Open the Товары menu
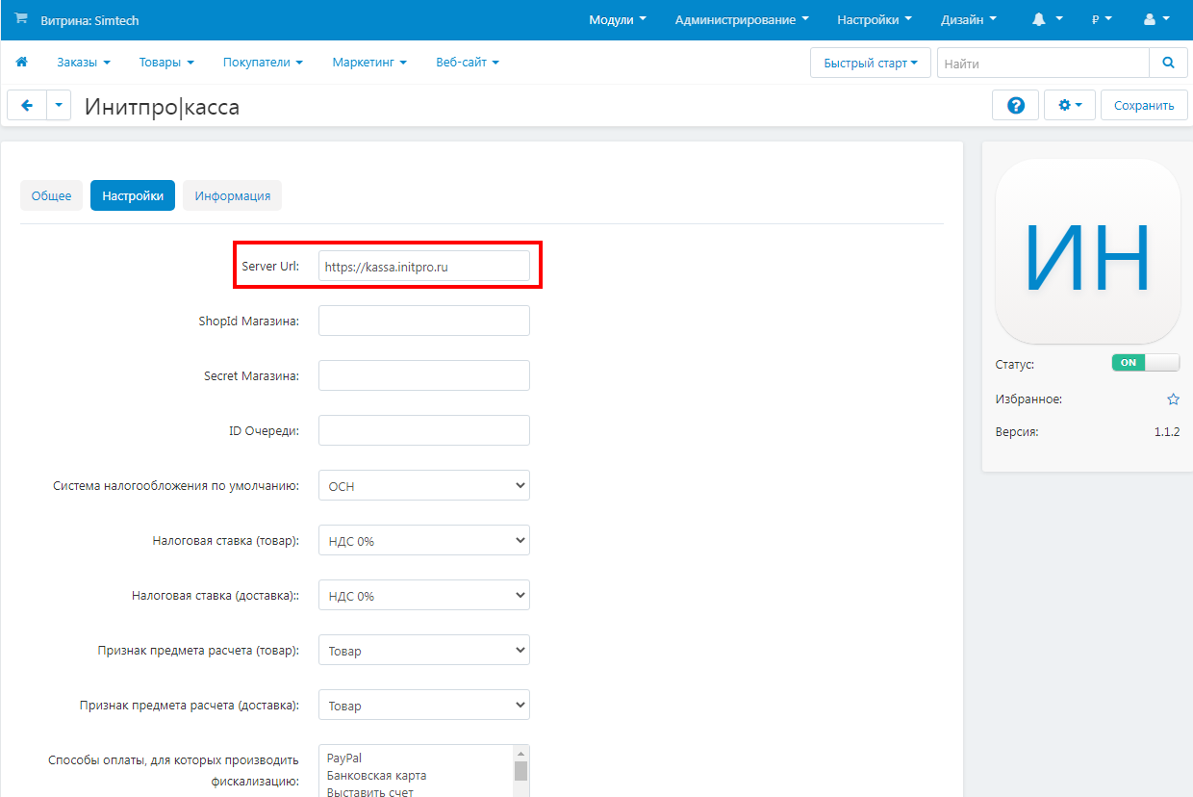Screen dimensions: 1193x797 [166, 63]
